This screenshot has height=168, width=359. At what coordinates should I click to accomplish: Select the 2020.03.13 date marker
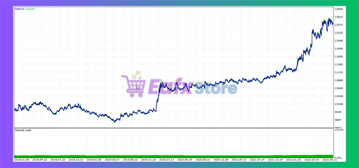click(166, 160)
